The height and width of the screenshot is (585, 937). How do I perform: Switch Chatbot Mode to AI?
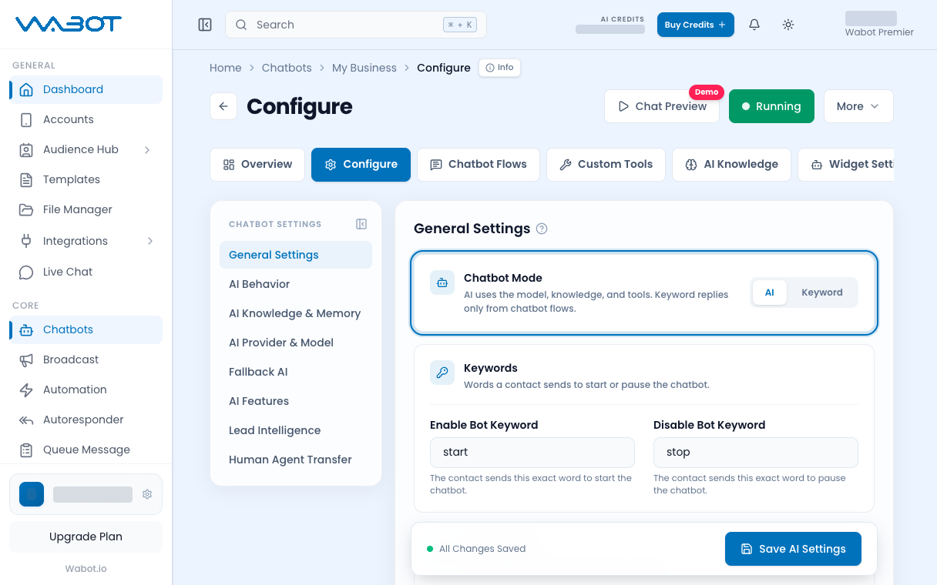click(769, 292)
